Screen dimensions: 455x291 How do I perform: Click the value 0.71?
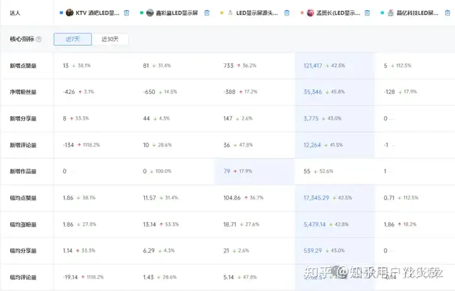pos(389,198)
